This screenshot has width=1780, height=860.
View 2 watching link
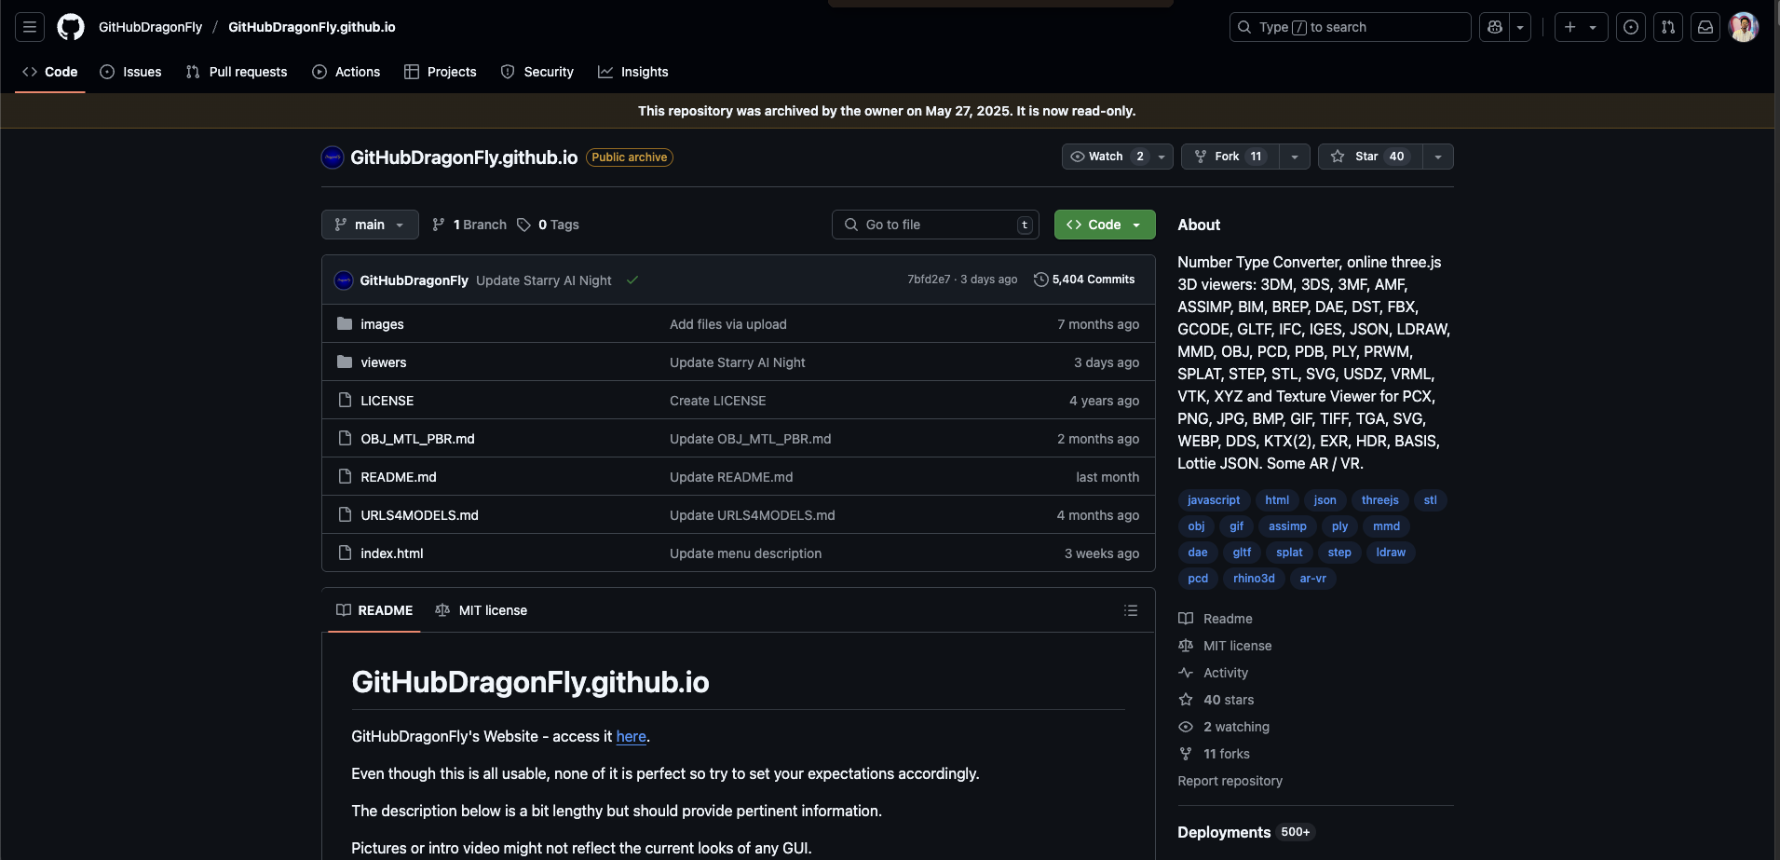pos(1224,727)
